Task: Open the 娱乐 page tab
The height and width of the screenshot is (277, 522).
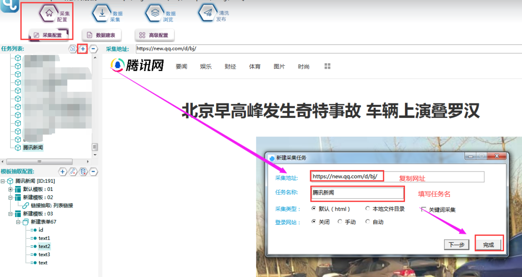Action: [x=206, y=67]
